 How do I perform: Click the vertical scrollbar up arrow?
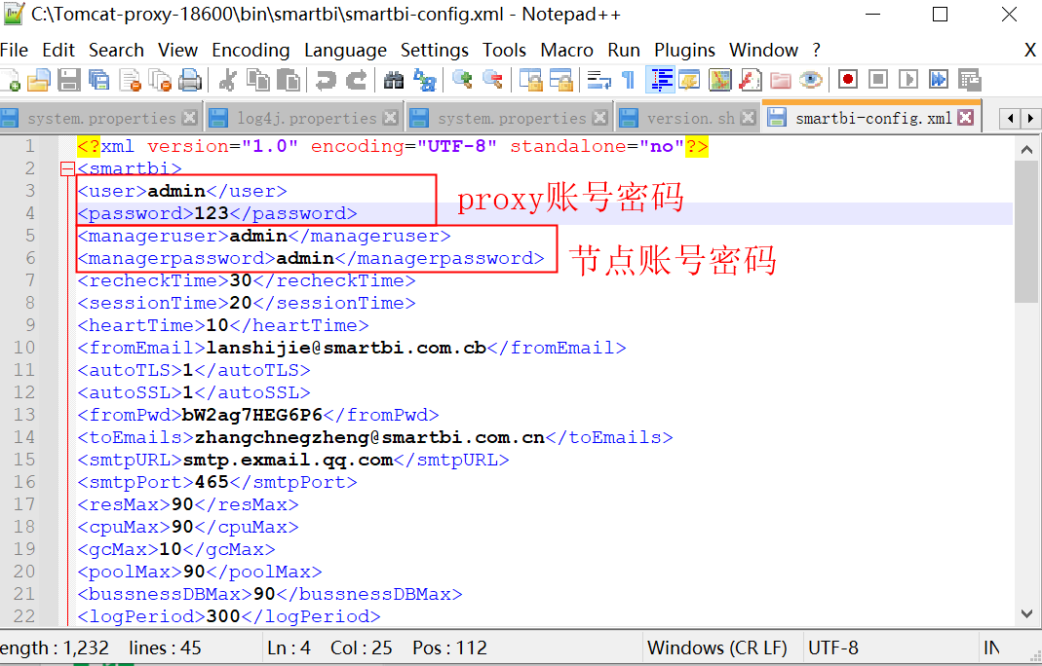click(x=1026, y=150)
